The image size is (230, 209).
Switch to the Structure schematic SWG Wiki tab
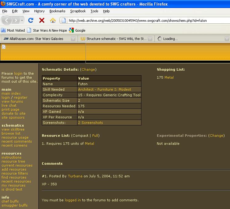(114, 39)
